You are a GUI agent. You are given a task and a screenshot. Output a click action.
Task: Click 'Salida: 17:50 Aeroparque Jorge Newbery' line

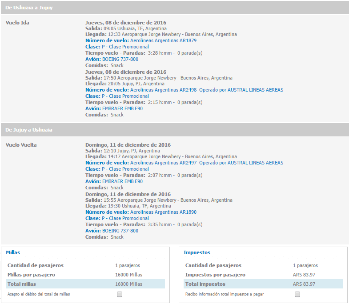click(159, 78)
